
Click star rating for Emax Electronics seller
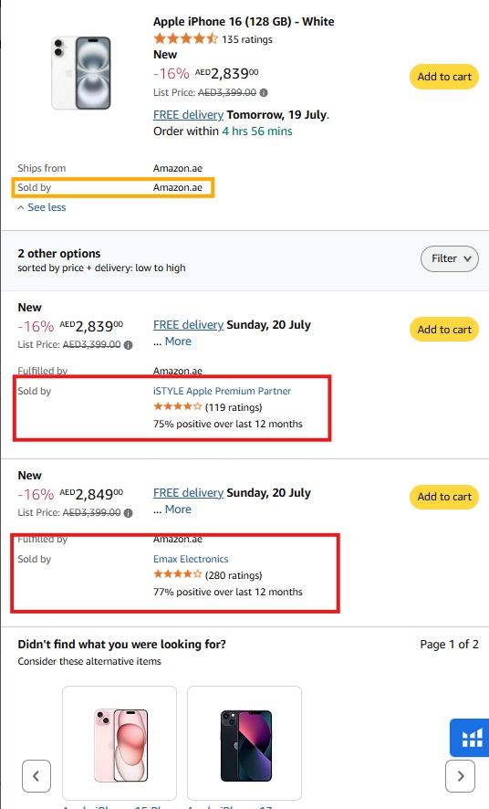(177, 574)
